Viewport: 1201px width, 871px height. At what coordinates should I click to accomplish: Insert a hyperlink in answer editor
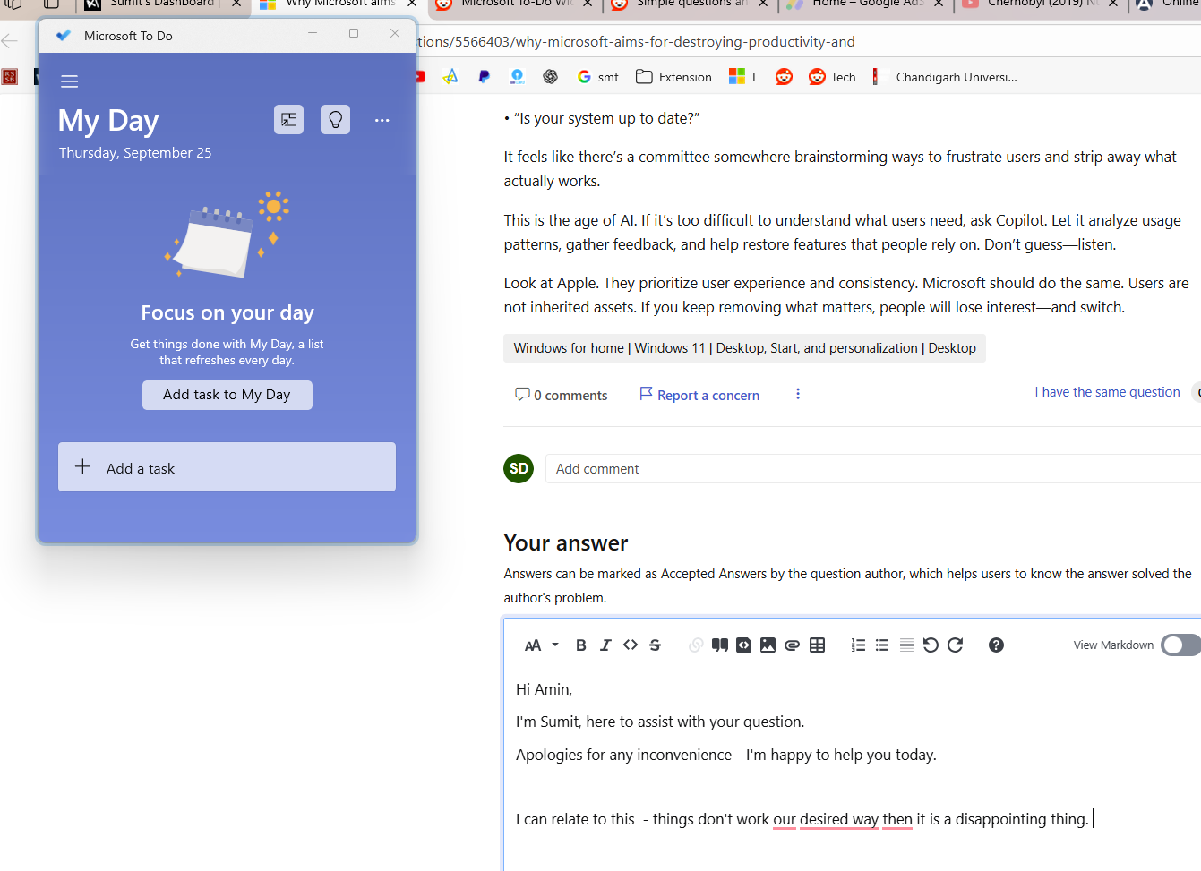point(696,645)
